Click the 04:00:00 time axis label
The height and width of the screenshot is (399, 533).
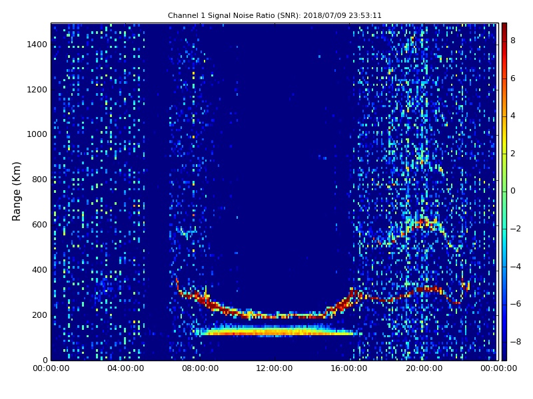tap(125, 368)
